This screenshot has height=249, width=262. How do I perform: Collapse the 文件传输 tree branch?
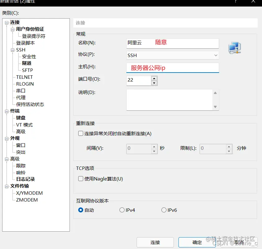click(x=7, y=186)
